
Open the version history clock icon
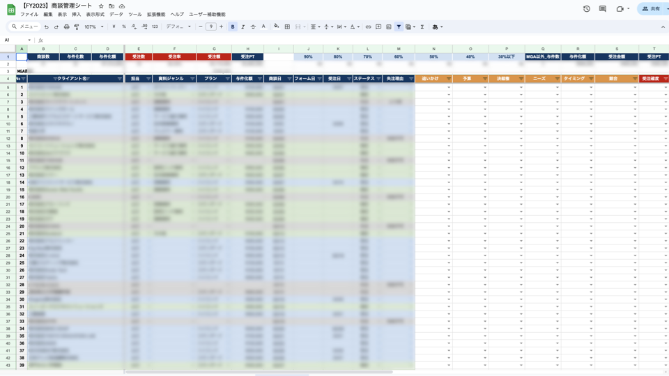coord(586,9)
